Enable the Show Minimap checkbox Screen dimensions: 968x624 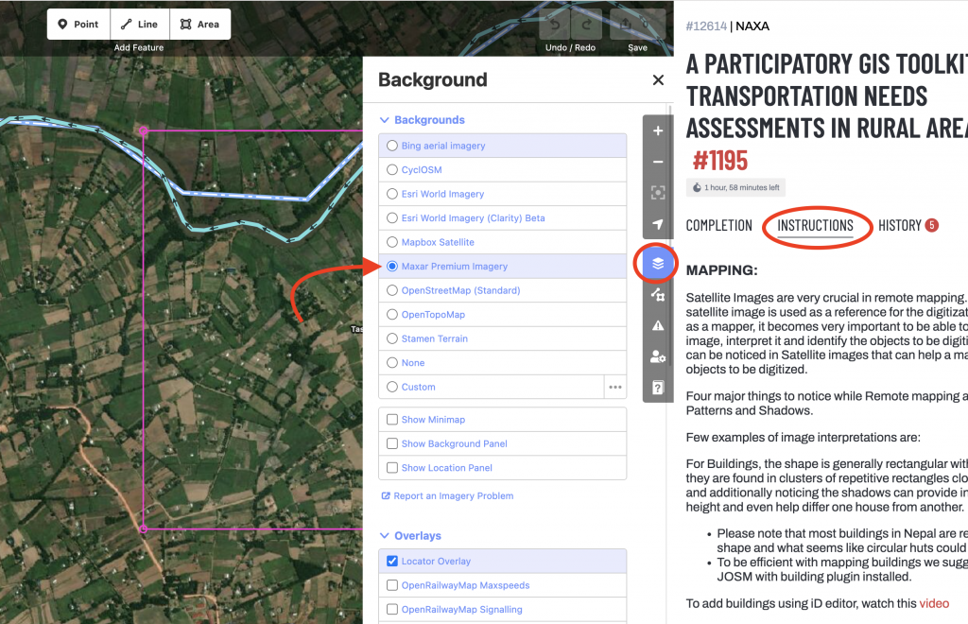pos(393,419)
